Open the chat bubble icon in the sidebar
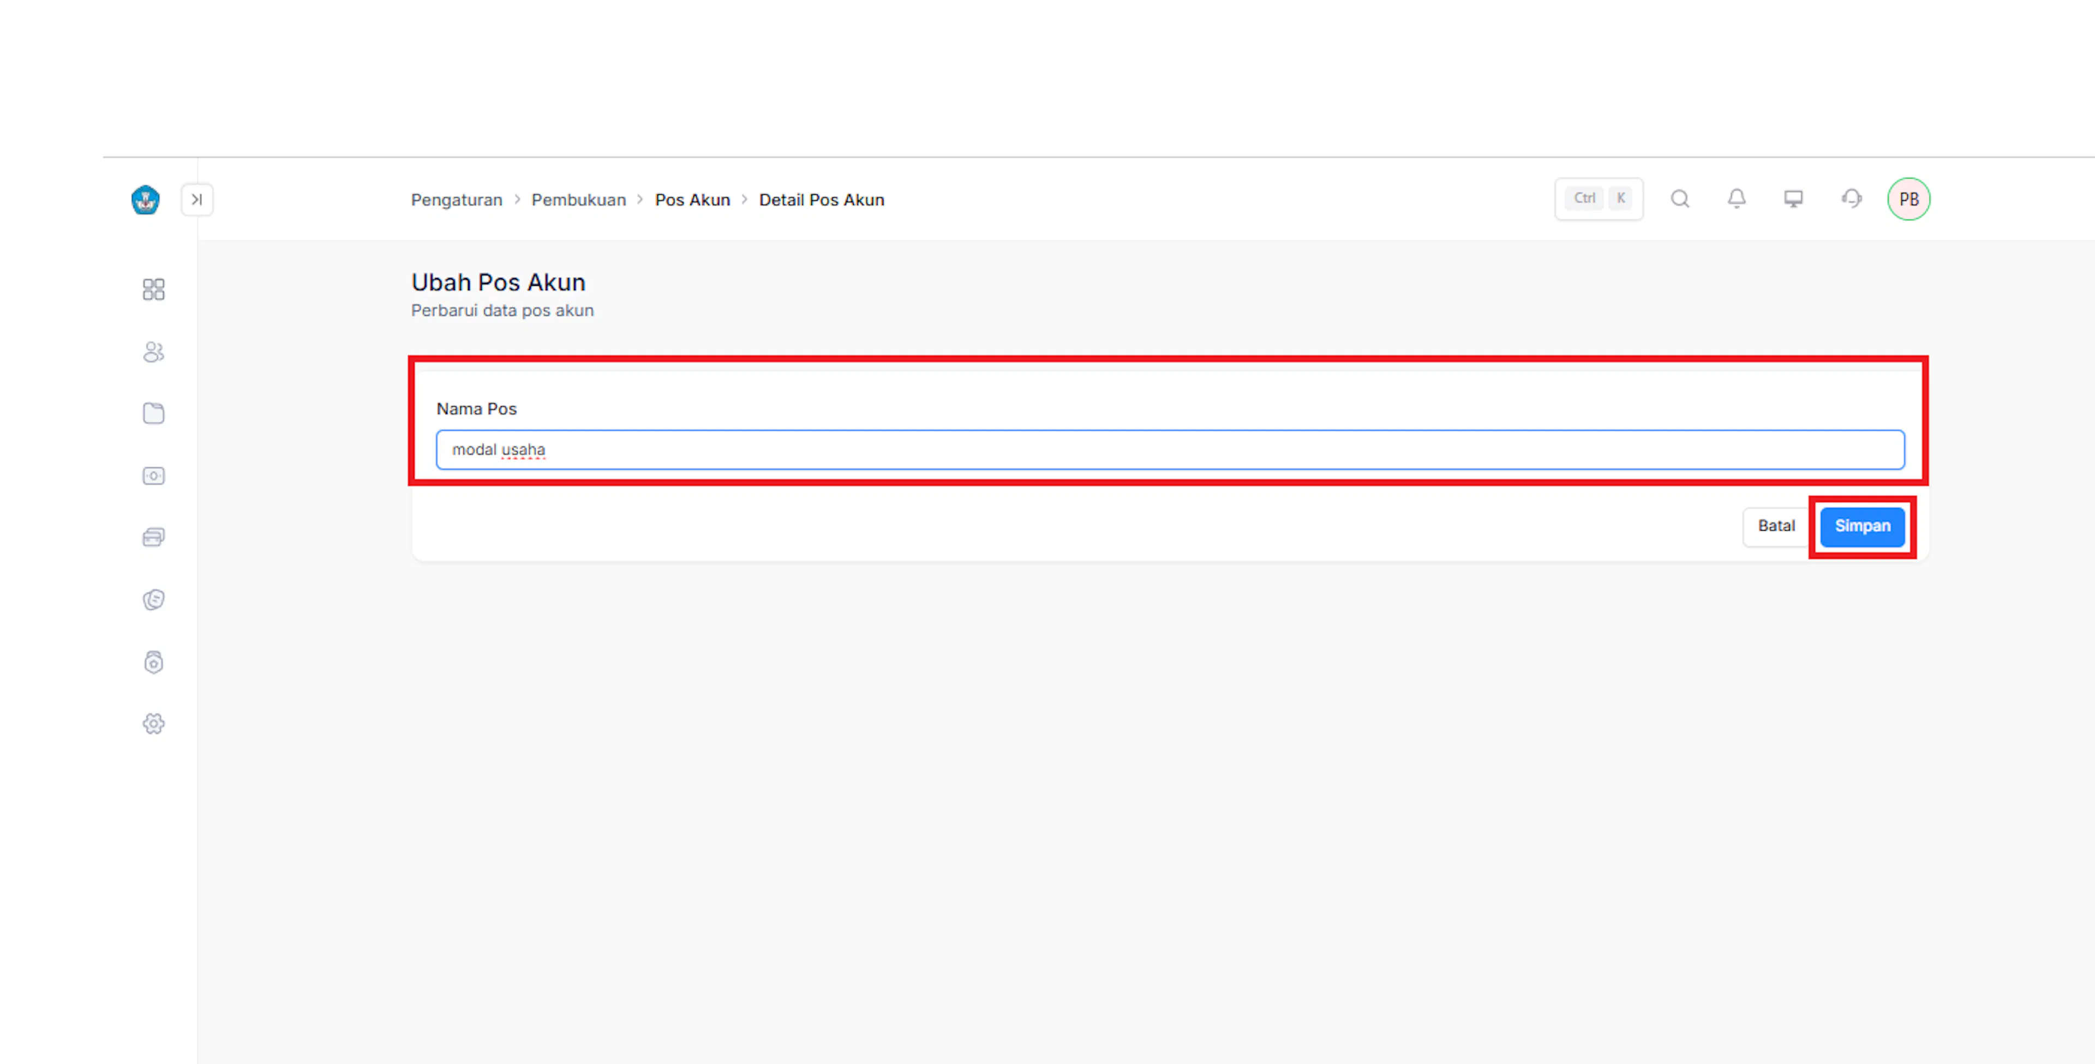This screenshot has width=2095, height=1064. (x=154, y=600)
